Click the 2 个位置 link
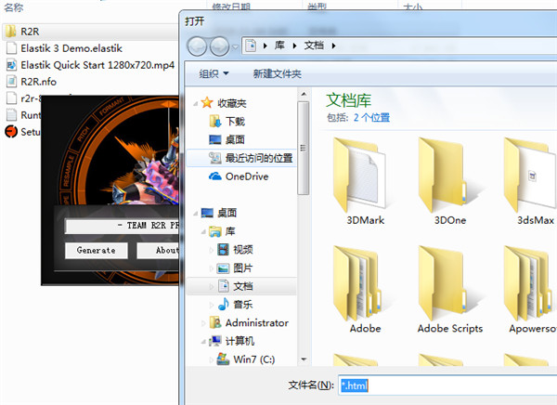This screenshot has height=405, width=557. point(371,118)
